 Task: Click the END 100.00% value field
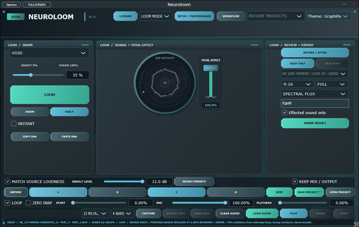coord(241,203)
